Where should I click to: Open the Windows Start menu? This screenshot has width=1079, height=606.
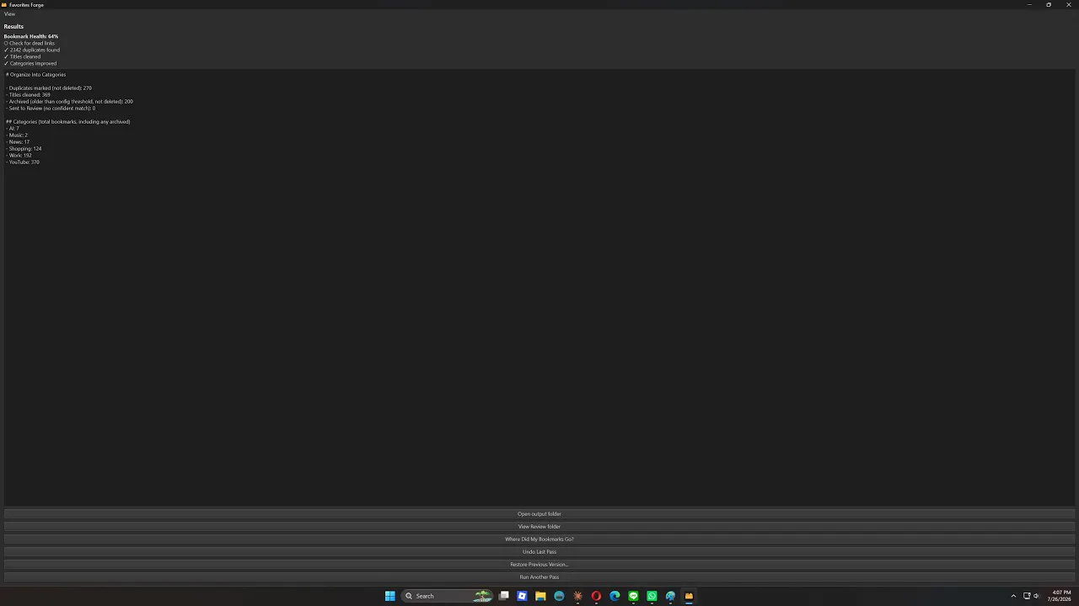(x=390, y=596)
